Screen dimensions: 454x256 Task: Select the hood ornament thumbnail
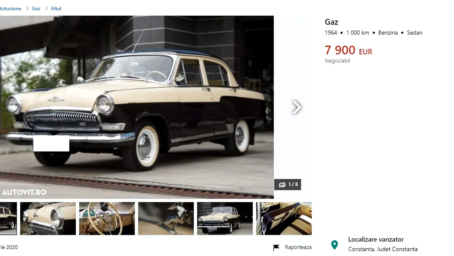(166, 218)
